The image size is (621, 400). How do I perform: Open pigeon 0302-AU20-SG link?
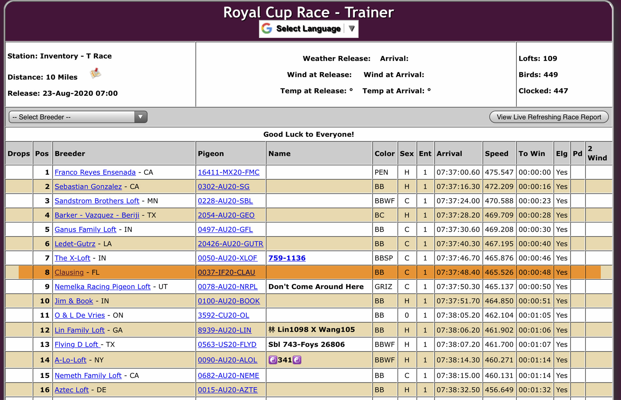(223, 187)
